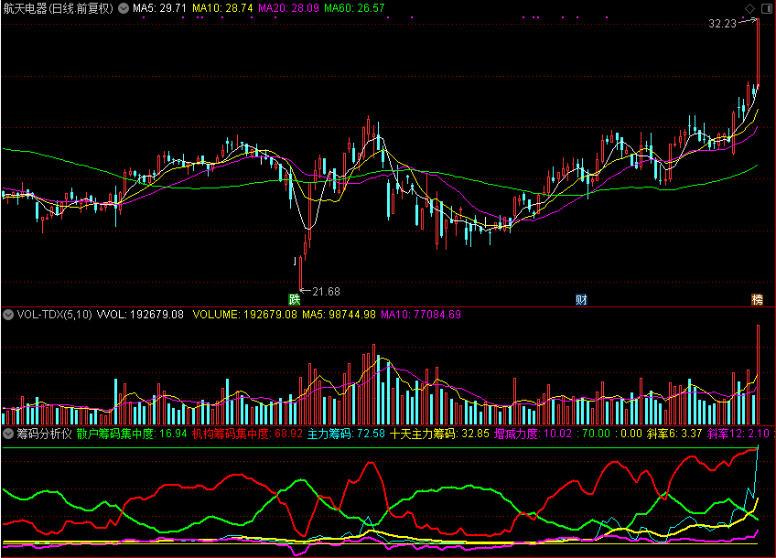Viewport: 776px width, 558px height.
Task: Click the 机构筹码集中度: 68.92 label
Action: point(247,434)
